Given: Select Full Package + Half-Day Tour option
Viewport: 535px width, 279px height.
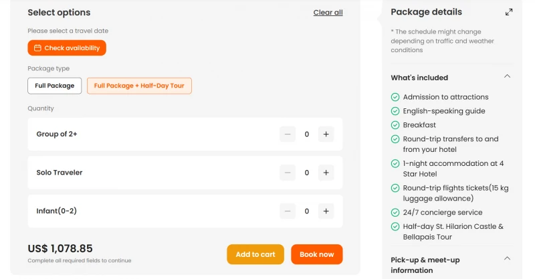Looking at the screenshot, I should pos(139,86).
